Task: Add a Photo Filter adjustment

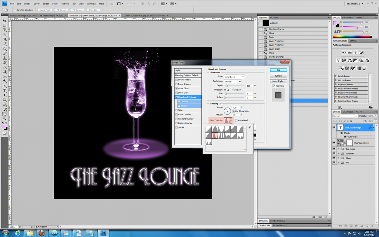Action: coord(361,60)
